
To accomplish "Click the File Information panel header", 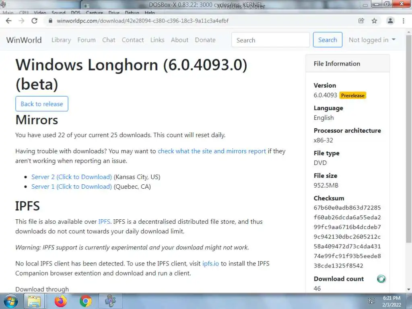I will (347, 64).
